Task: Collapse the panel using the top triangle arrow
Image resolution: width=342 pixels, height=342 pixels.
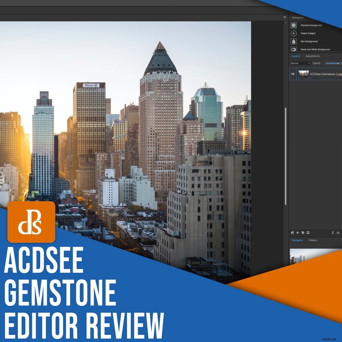Action: (284, 17)
